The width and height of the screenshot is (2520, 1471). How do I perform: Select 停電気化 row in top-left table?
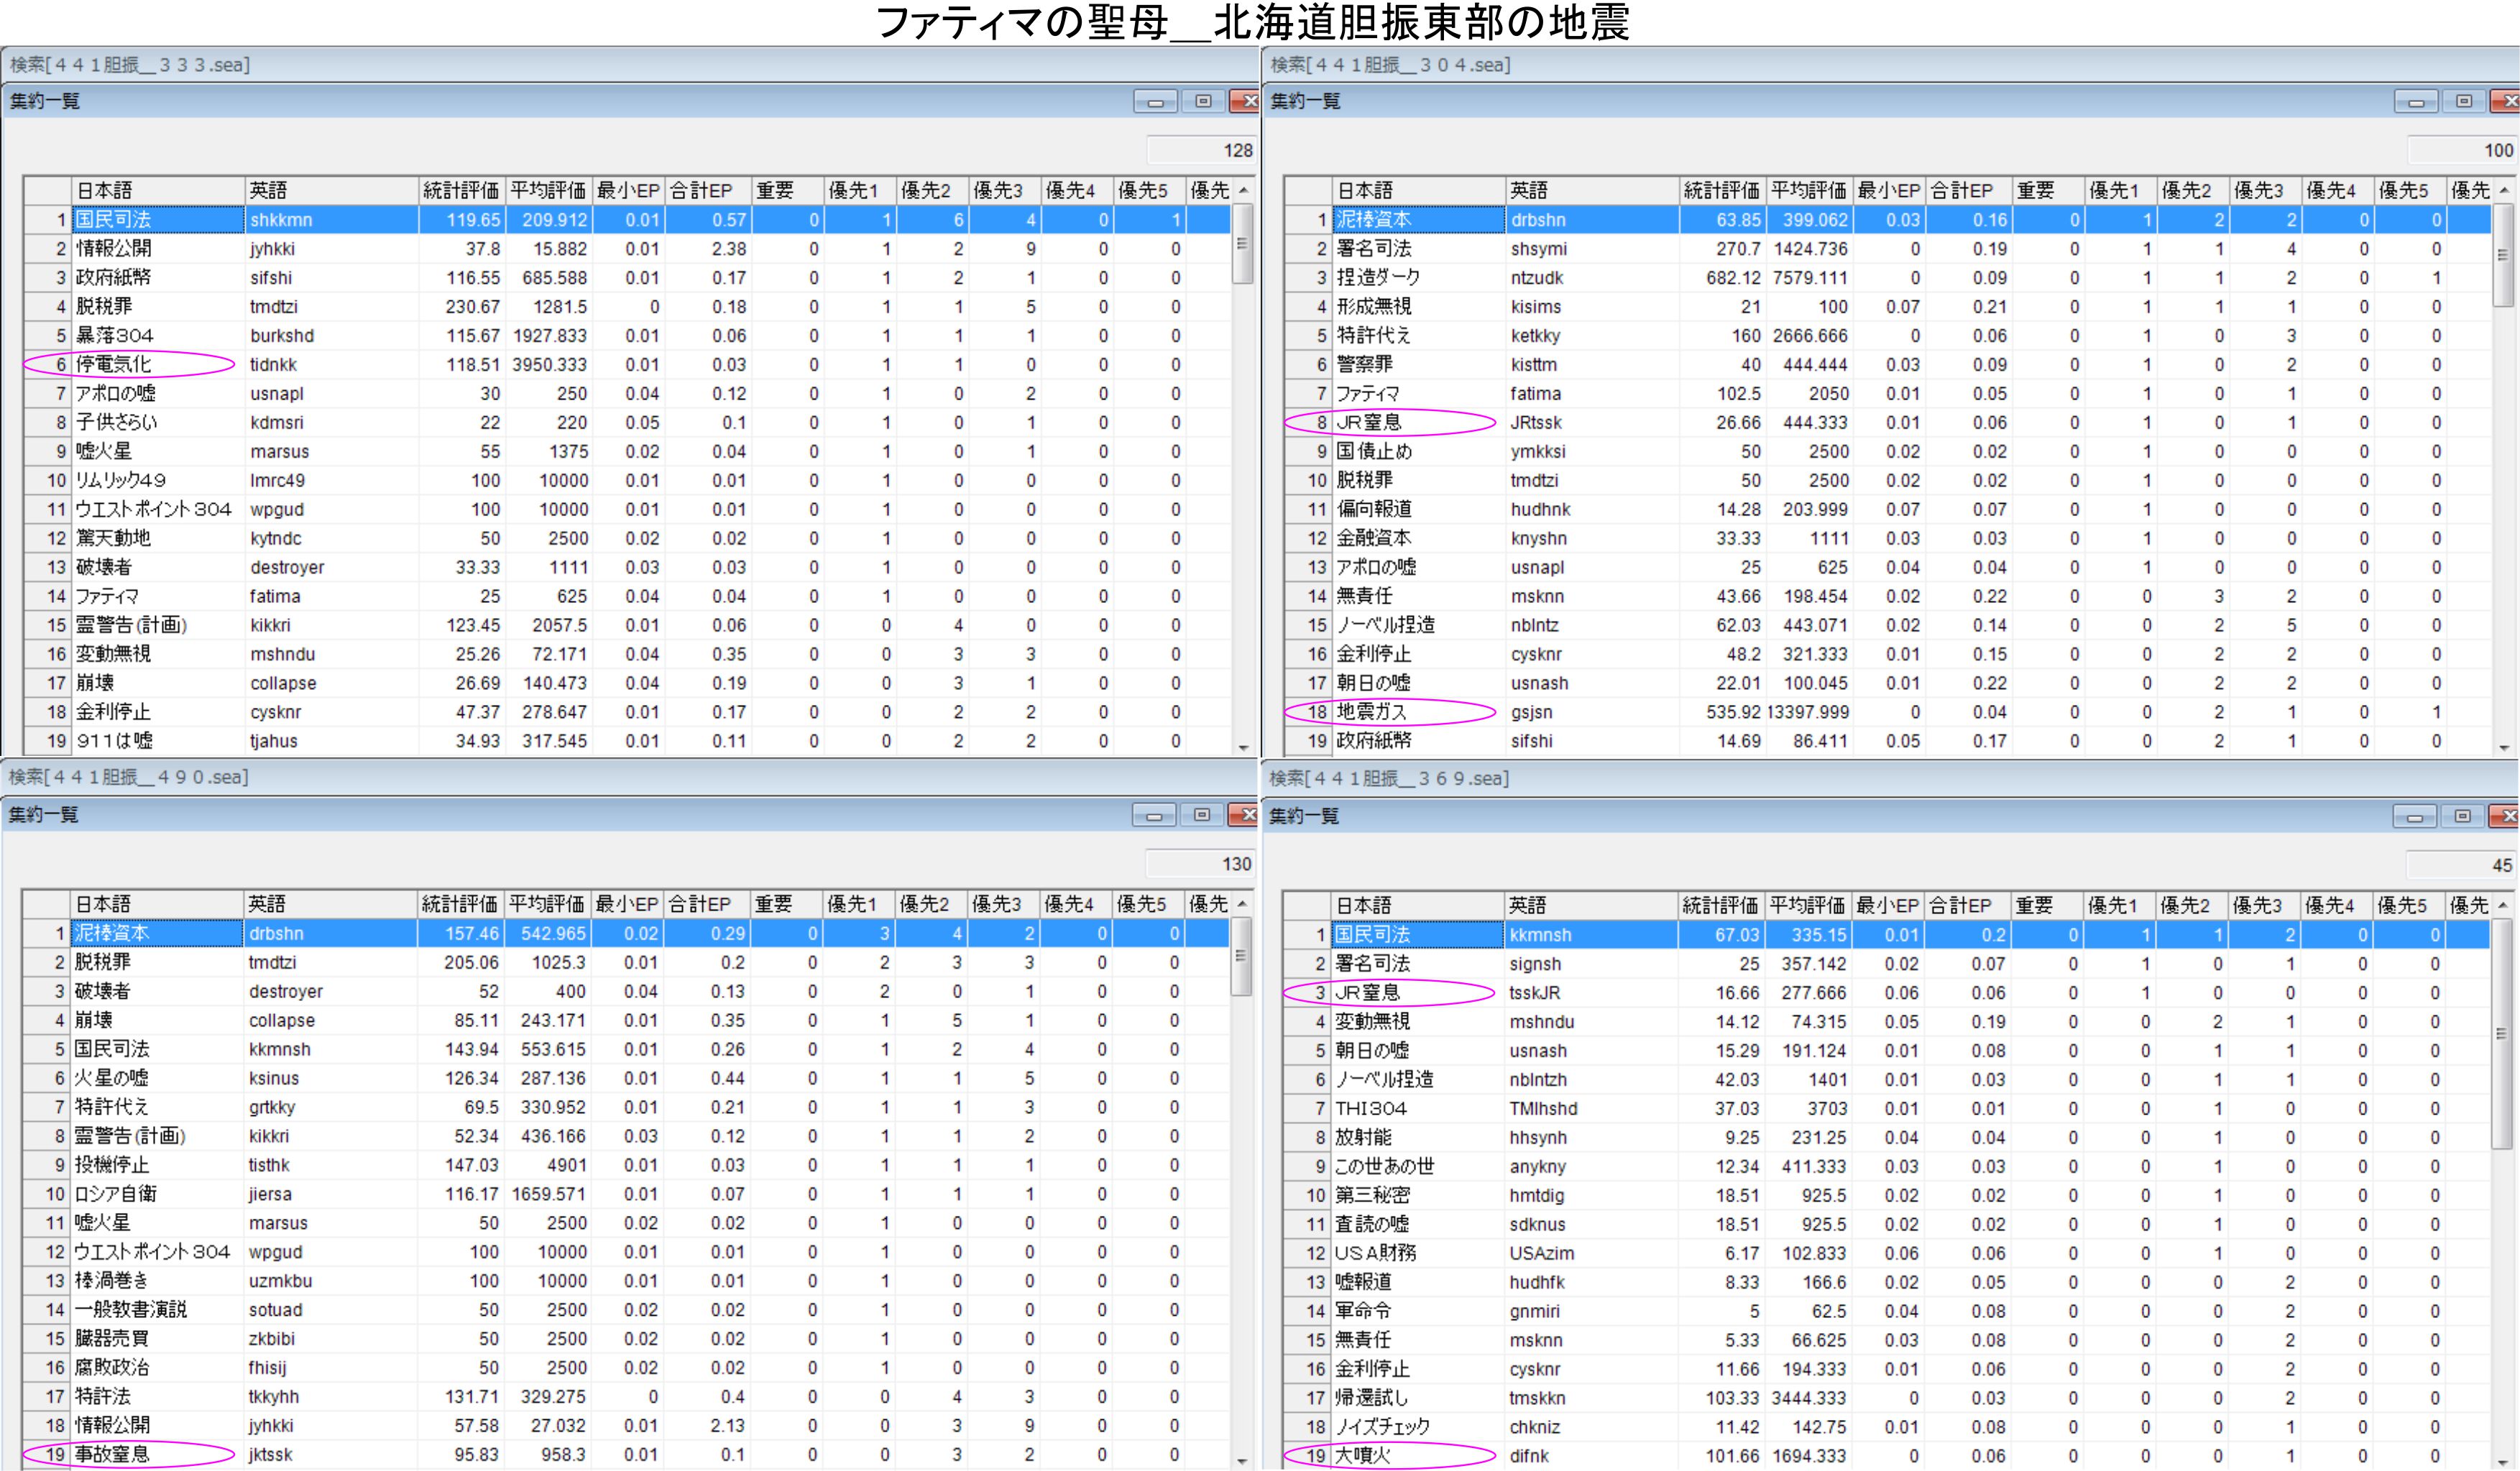pyautogui.click(x=113, y=364)
